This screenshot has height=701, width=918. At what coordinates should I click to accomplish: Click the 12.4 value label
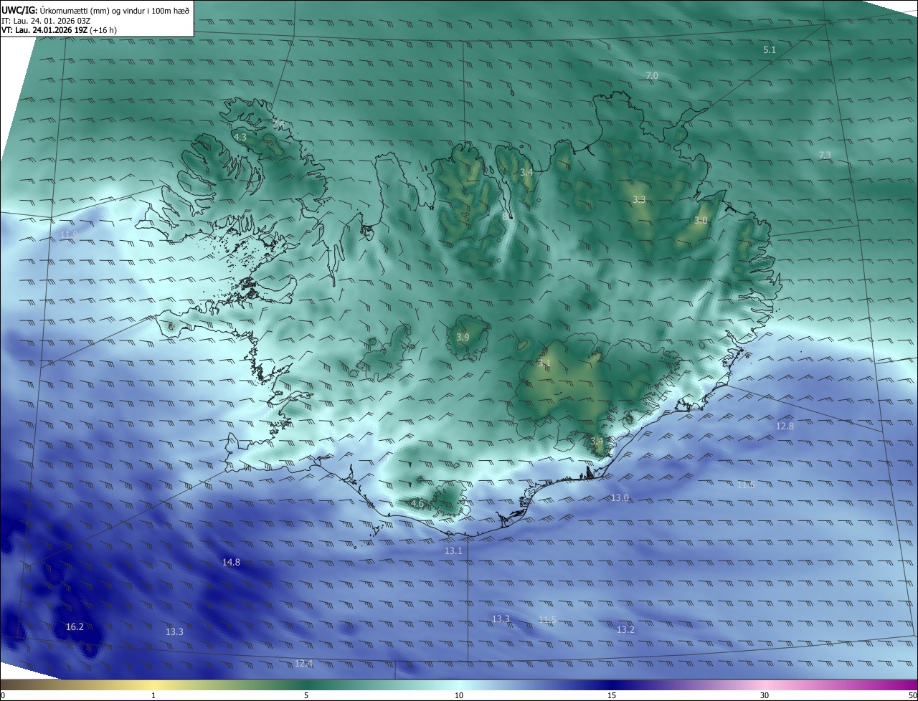coord(303,663)
